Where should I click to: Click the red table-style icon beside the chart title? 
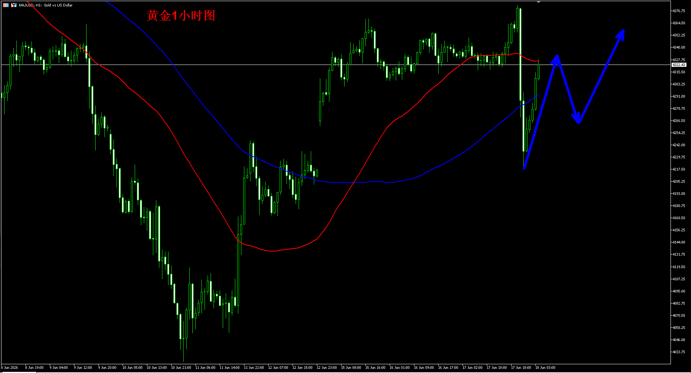(x=6, y=5)
